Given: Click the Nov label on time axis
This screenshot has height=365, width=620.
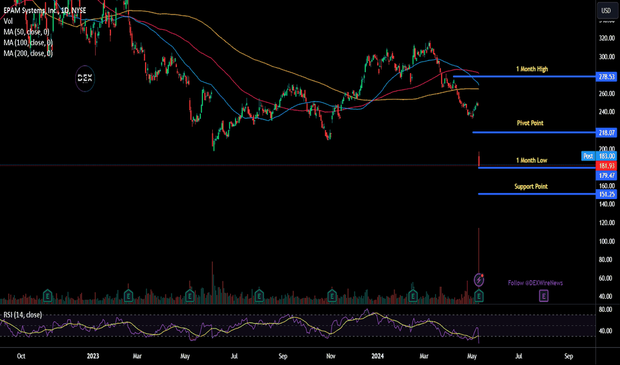Looking at the screenshot, I should [x=331, y=356].
